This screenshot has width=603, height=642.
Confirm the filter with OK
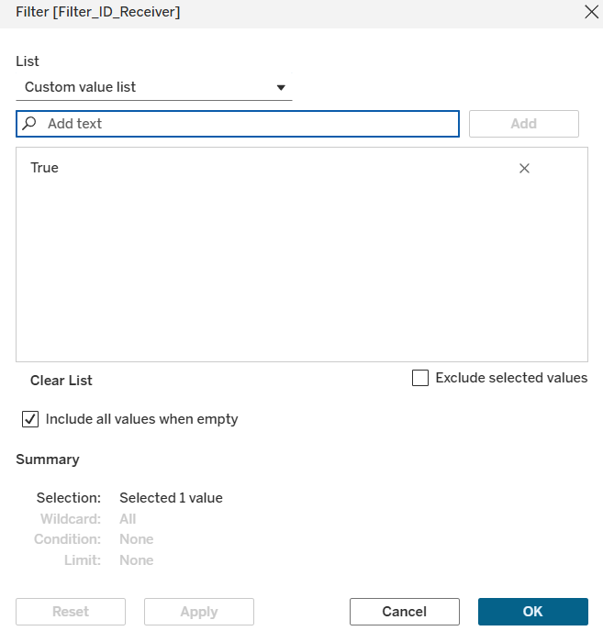tap(532, 612)
